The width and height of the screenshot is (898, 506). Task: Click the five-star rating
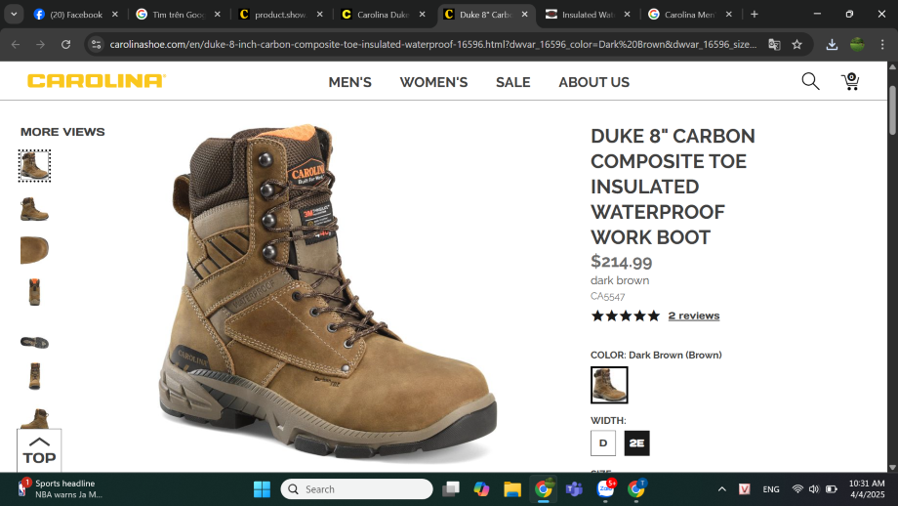click(x=626, y=316)
